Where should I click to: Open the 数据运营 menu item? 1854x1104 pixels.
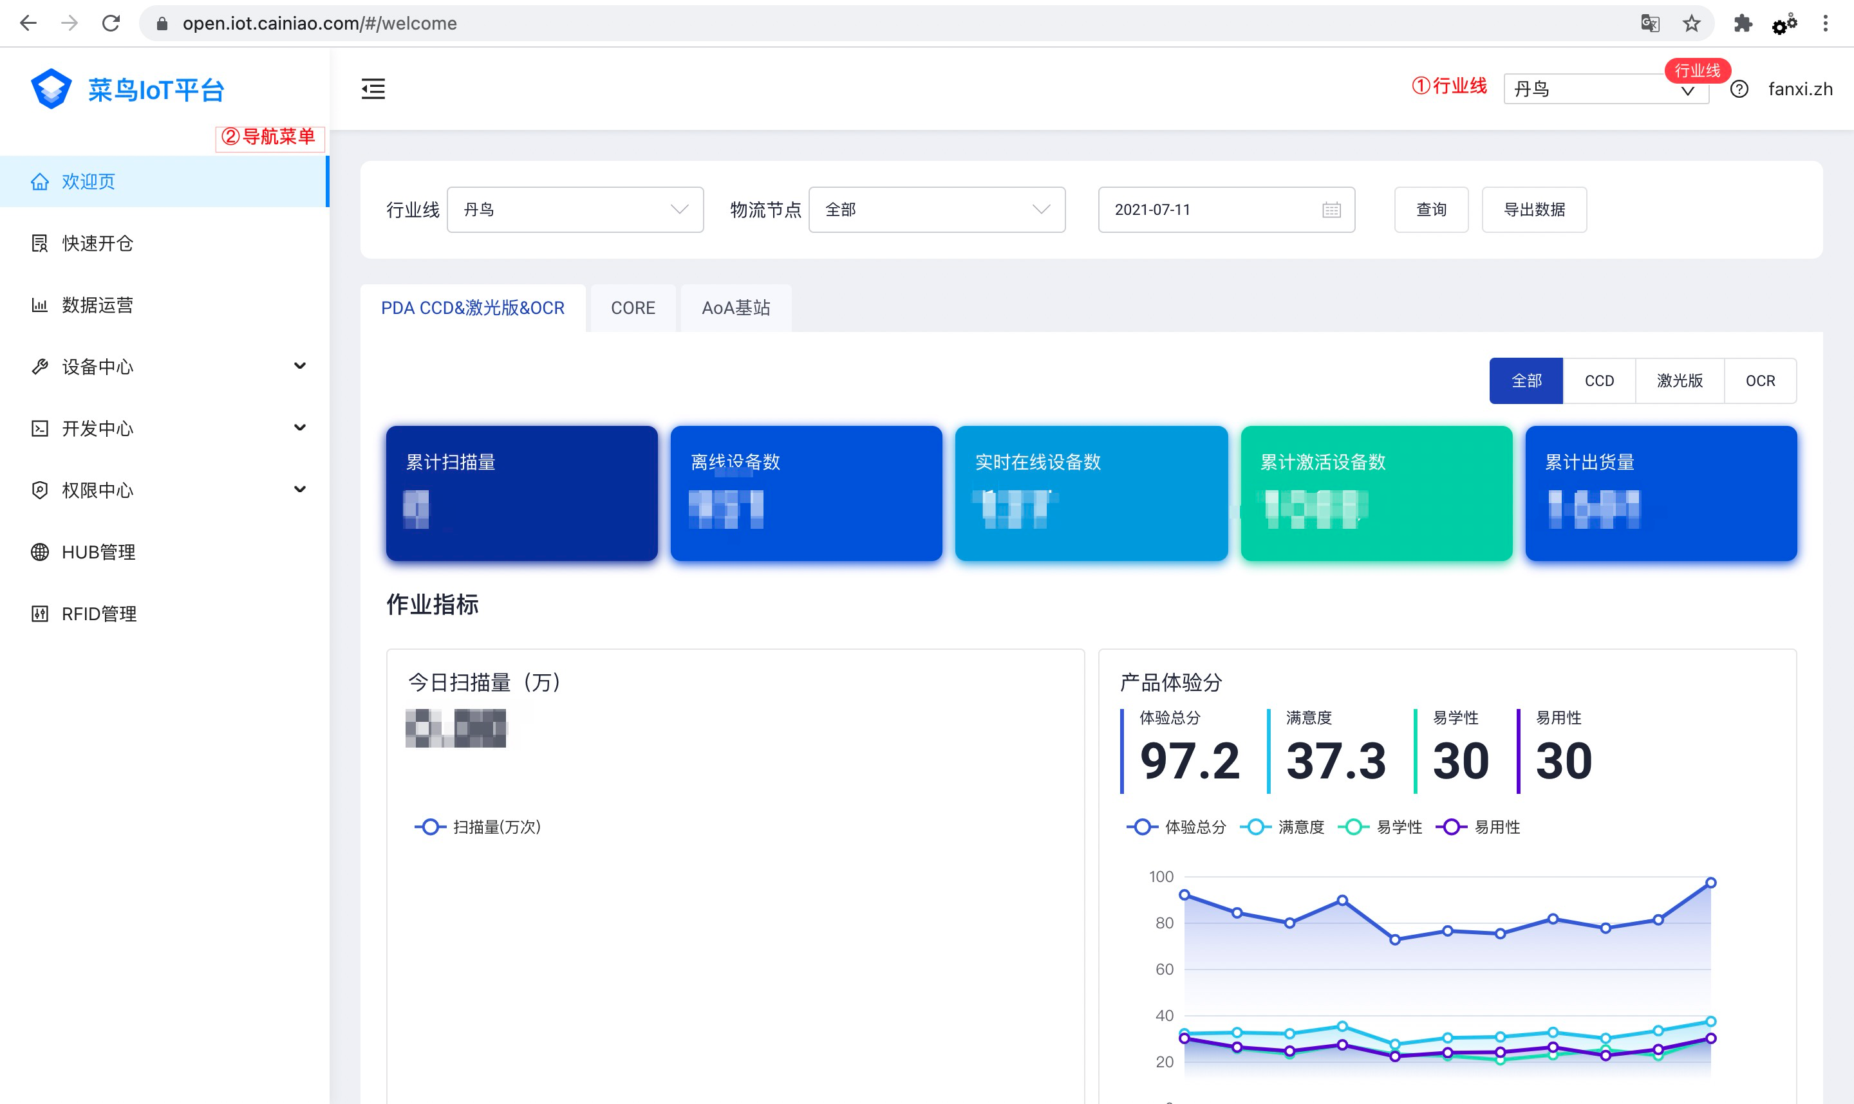97,305
